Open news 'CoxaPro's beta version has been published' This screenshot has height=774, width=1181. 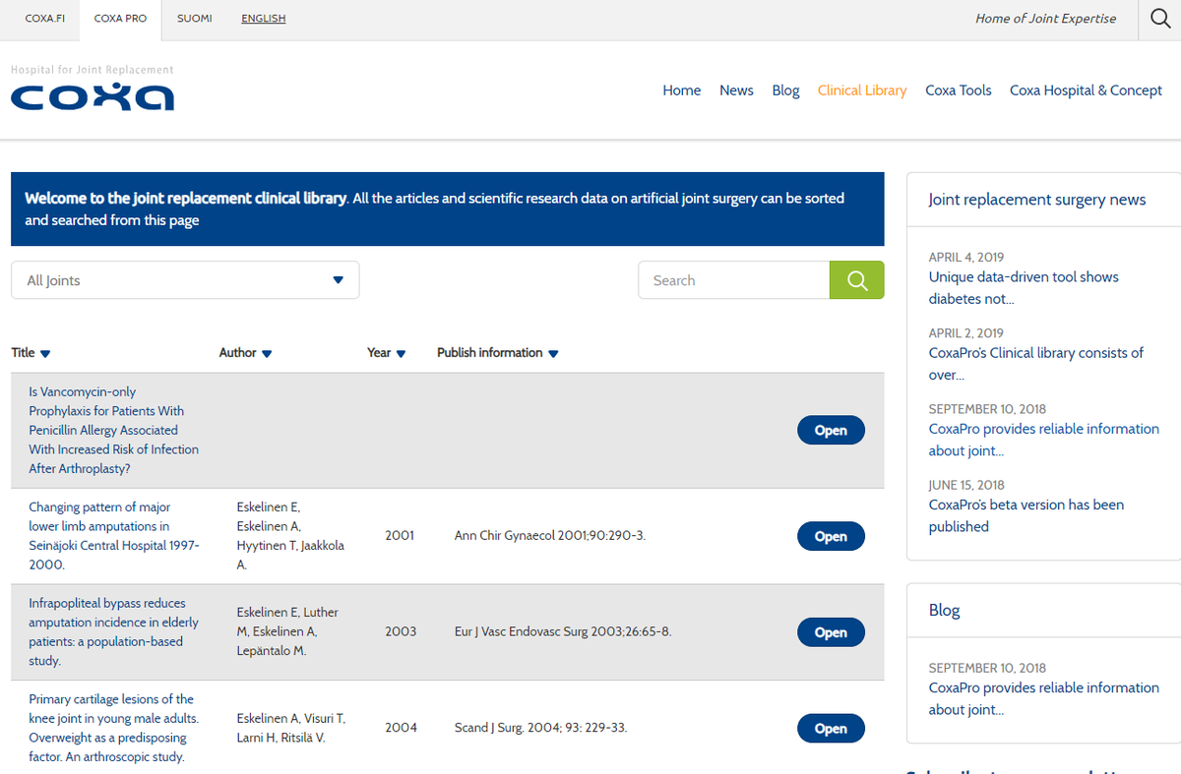click(x=1026, y=515)
